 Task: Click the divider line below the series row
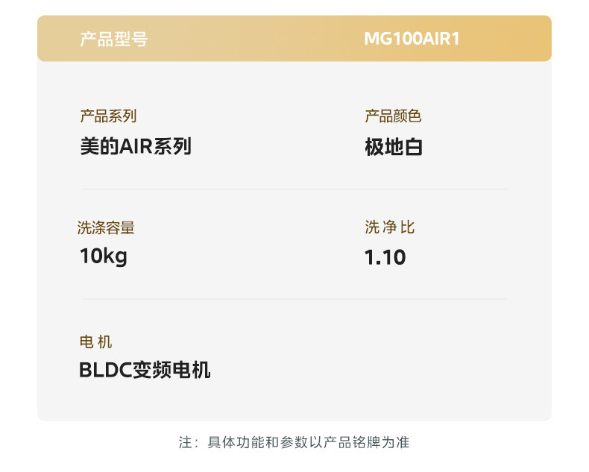[294, 189]
